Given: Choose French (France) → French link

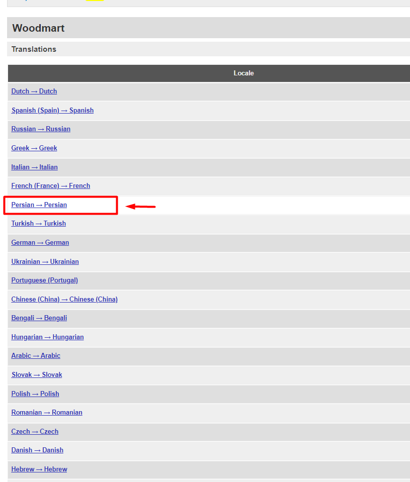Looking at the screenshot, I should pos(51,186).
